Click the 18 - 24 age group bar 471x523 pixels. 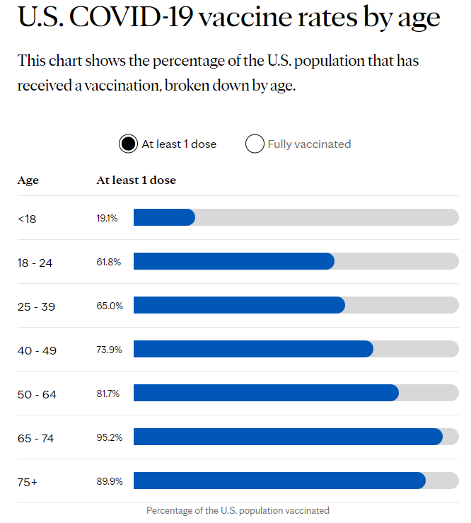click(x=233, y=262)
